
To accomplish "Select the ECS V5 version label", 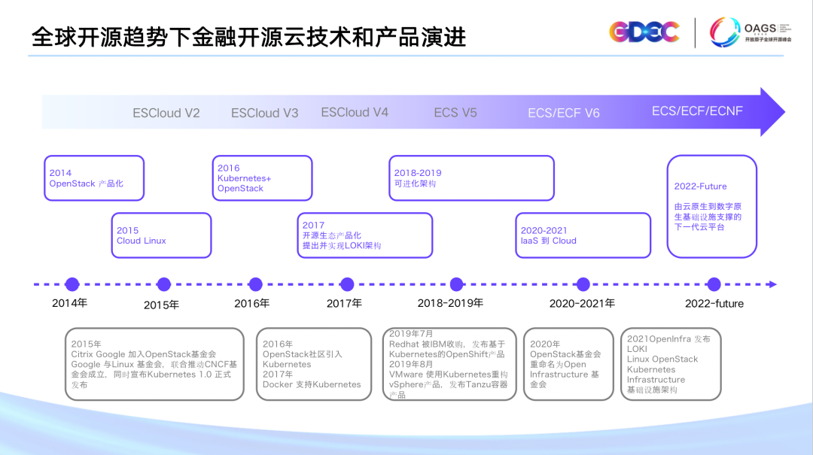I will click(x=455, y=113).
